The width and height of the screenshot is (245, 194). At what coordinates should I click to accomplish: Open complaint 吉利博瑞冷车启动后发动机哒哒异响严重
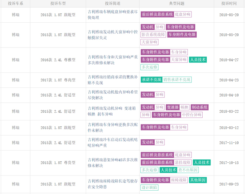coord(112,143)
